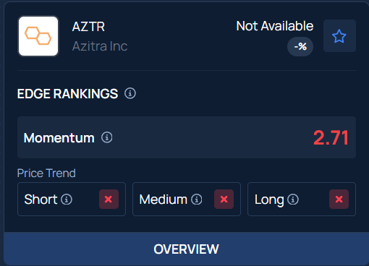Click the Azitra Inc company name
369x266 pixels.
(x=100, y=46)
